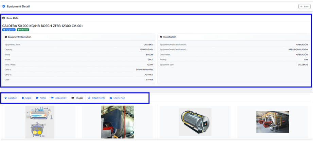Open the blue boiler photo thumbnail
Image resolution: width=313 pixels, height=154 pixels.
pyautogui.click(x=117, y=122)
